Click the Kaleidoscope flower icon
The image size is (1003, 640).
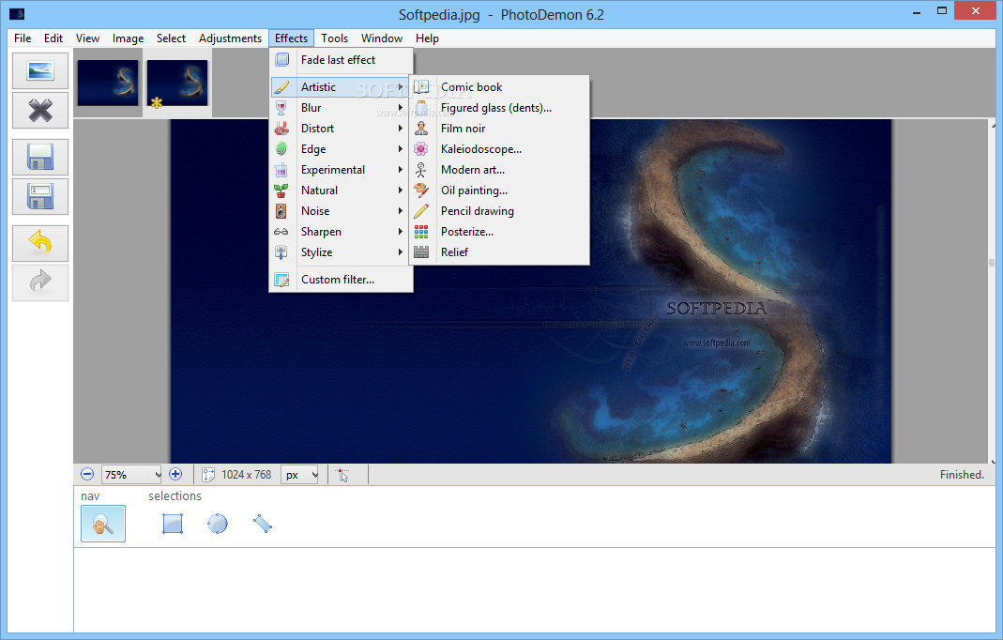pos(421,149)
